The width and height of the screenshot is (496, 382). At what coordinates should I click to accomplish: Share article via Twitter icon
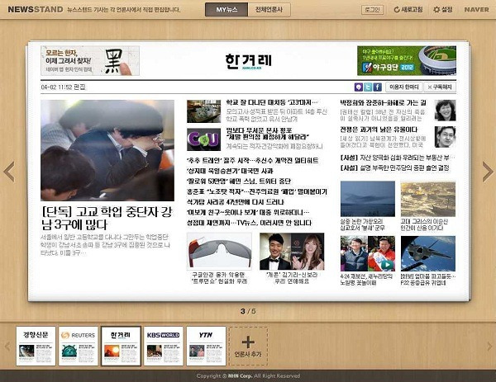point(368,87)
